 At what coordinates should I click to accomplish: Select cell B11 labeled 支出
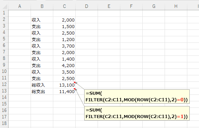42,78
